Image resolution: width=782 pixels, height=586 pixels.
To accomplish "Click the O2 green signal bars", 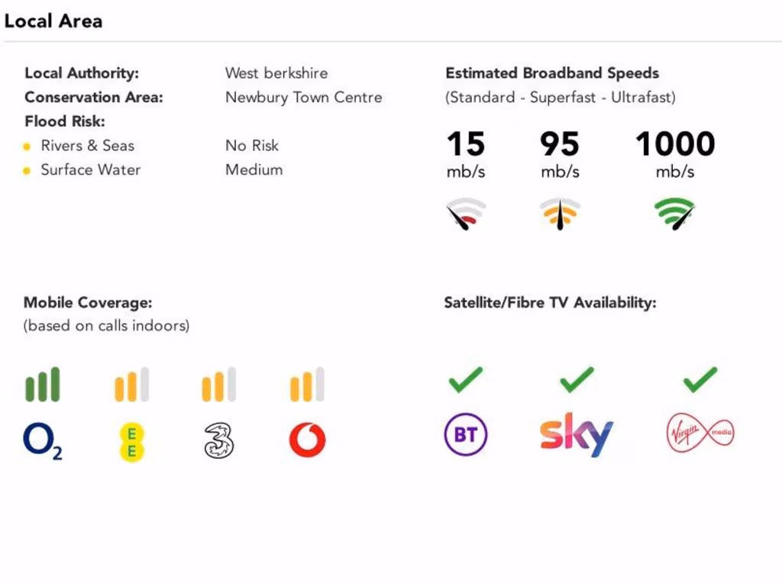I will click(43, 385).
